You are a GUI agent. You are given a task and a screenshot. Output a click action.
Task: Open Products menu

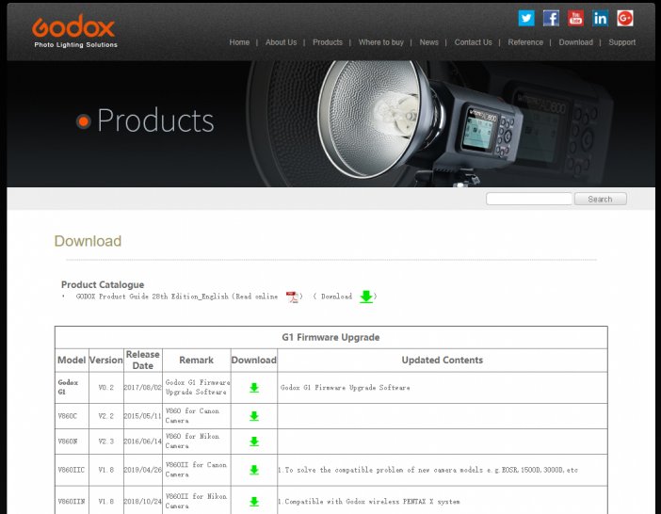tap(328, 42)
